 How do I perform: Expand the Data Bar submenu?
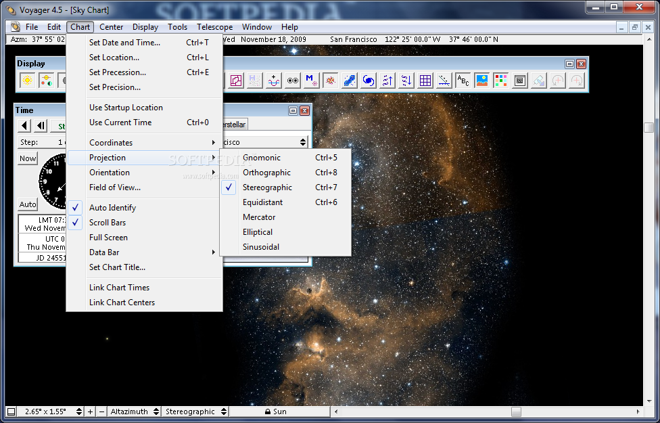tap(144, 252)
